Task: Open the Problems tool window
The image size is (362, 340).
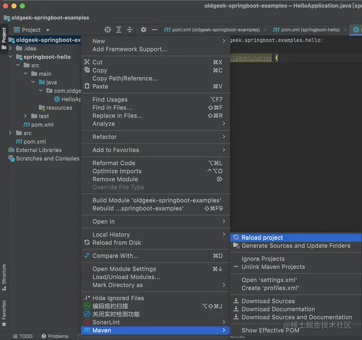Action: (x=55, y=336)
